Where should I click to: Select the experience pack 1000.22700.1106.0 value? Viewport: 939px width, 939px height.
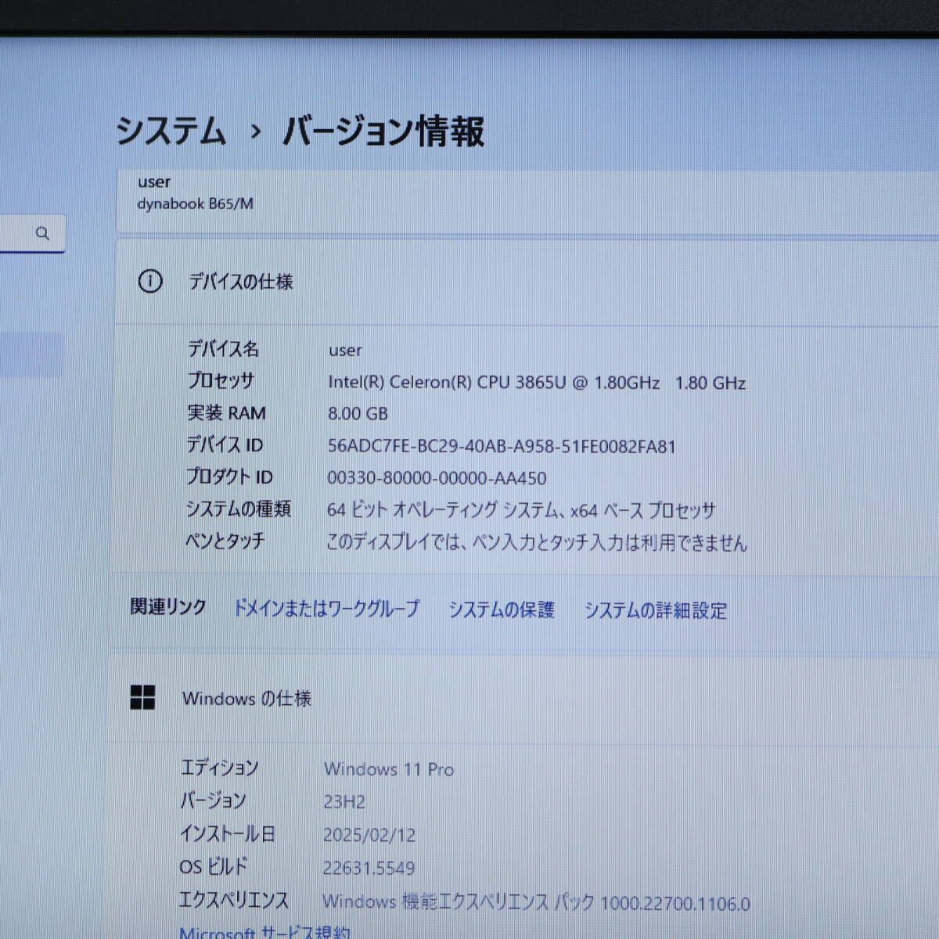coord(536,902)
